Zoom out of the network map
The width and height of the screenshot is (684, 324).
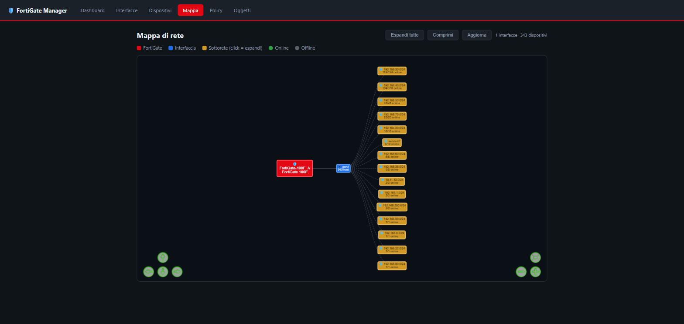coord(521,272)
